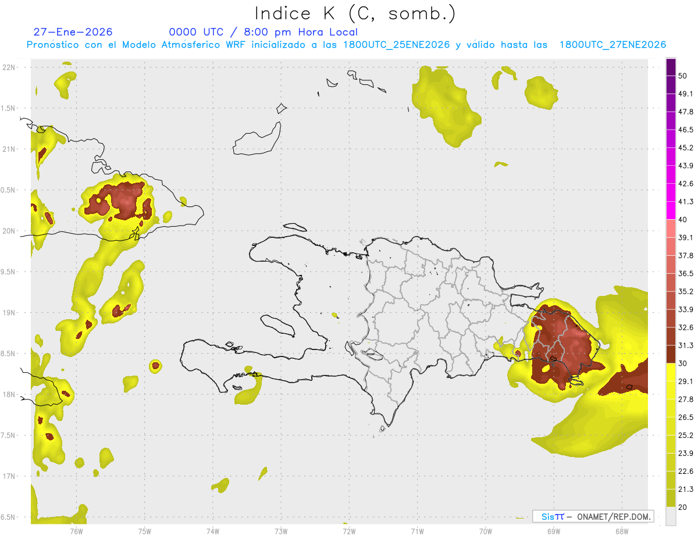Click the colorbar value '35.2'
Viewport: 698px width, 539px height.
point(686,291)
